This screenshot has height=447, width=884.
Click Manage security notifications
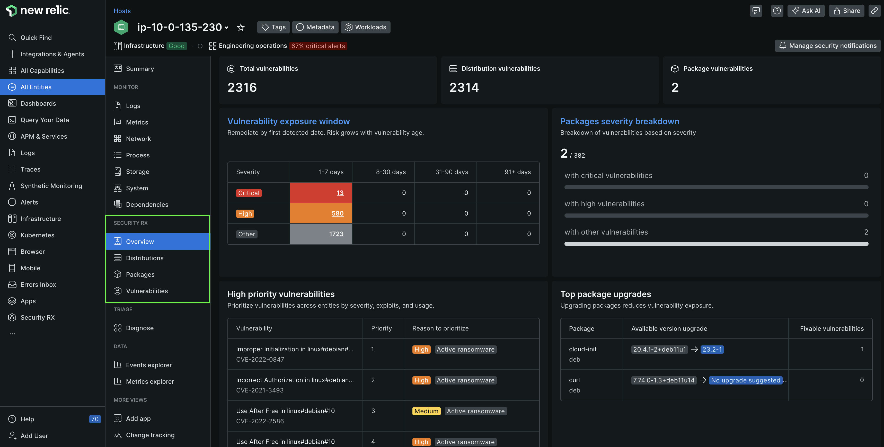coord(828,46)
